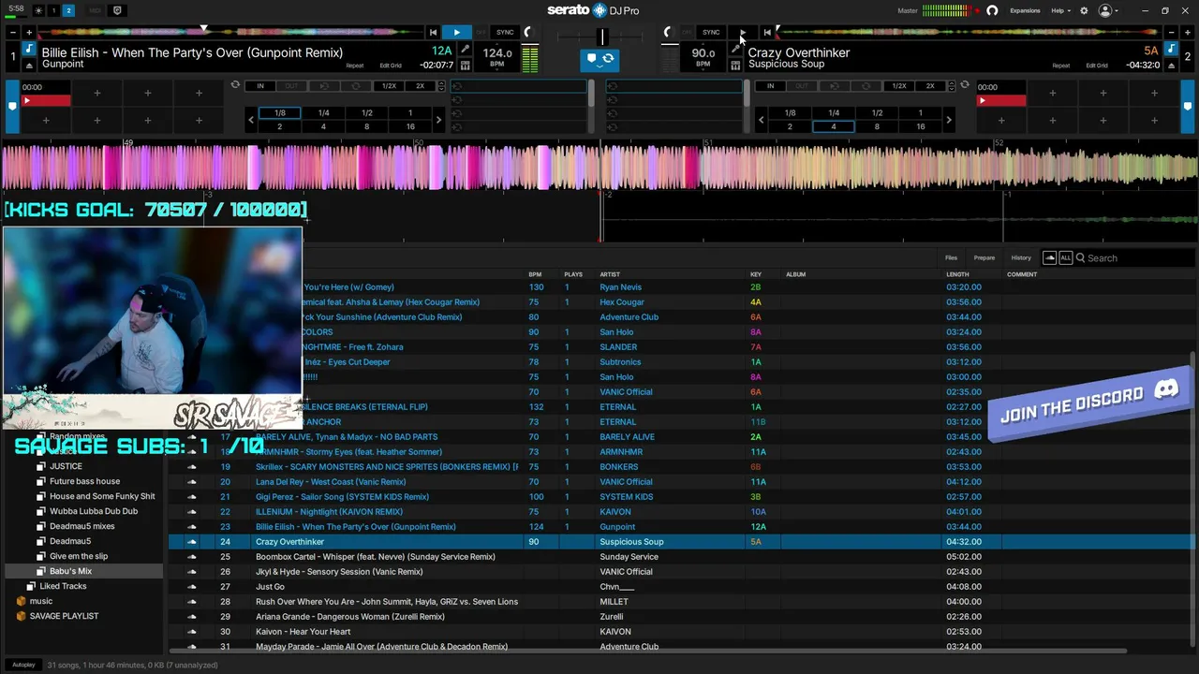Step the deck 1 loop slot selector
The height and width of the screenshot is (674, 1199).
(x=441, y=86)
